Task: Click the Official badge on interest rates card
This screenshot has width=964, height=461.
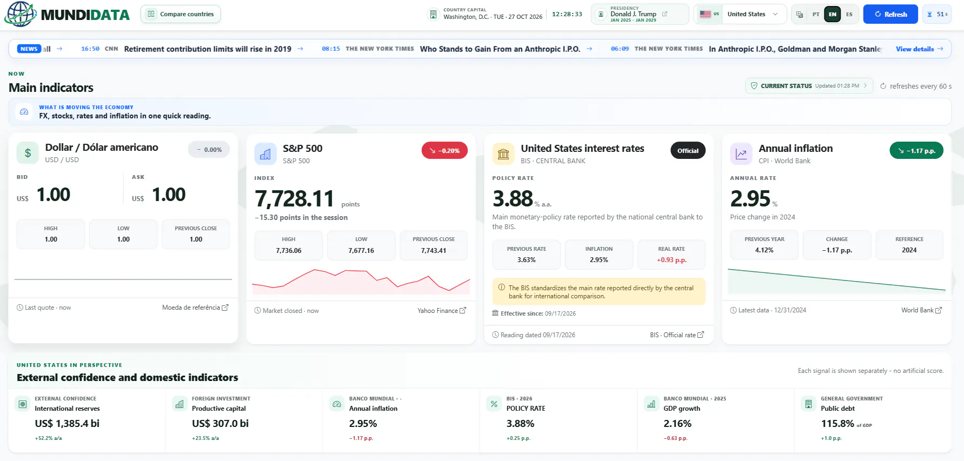Action: click(x=688, y=151)
